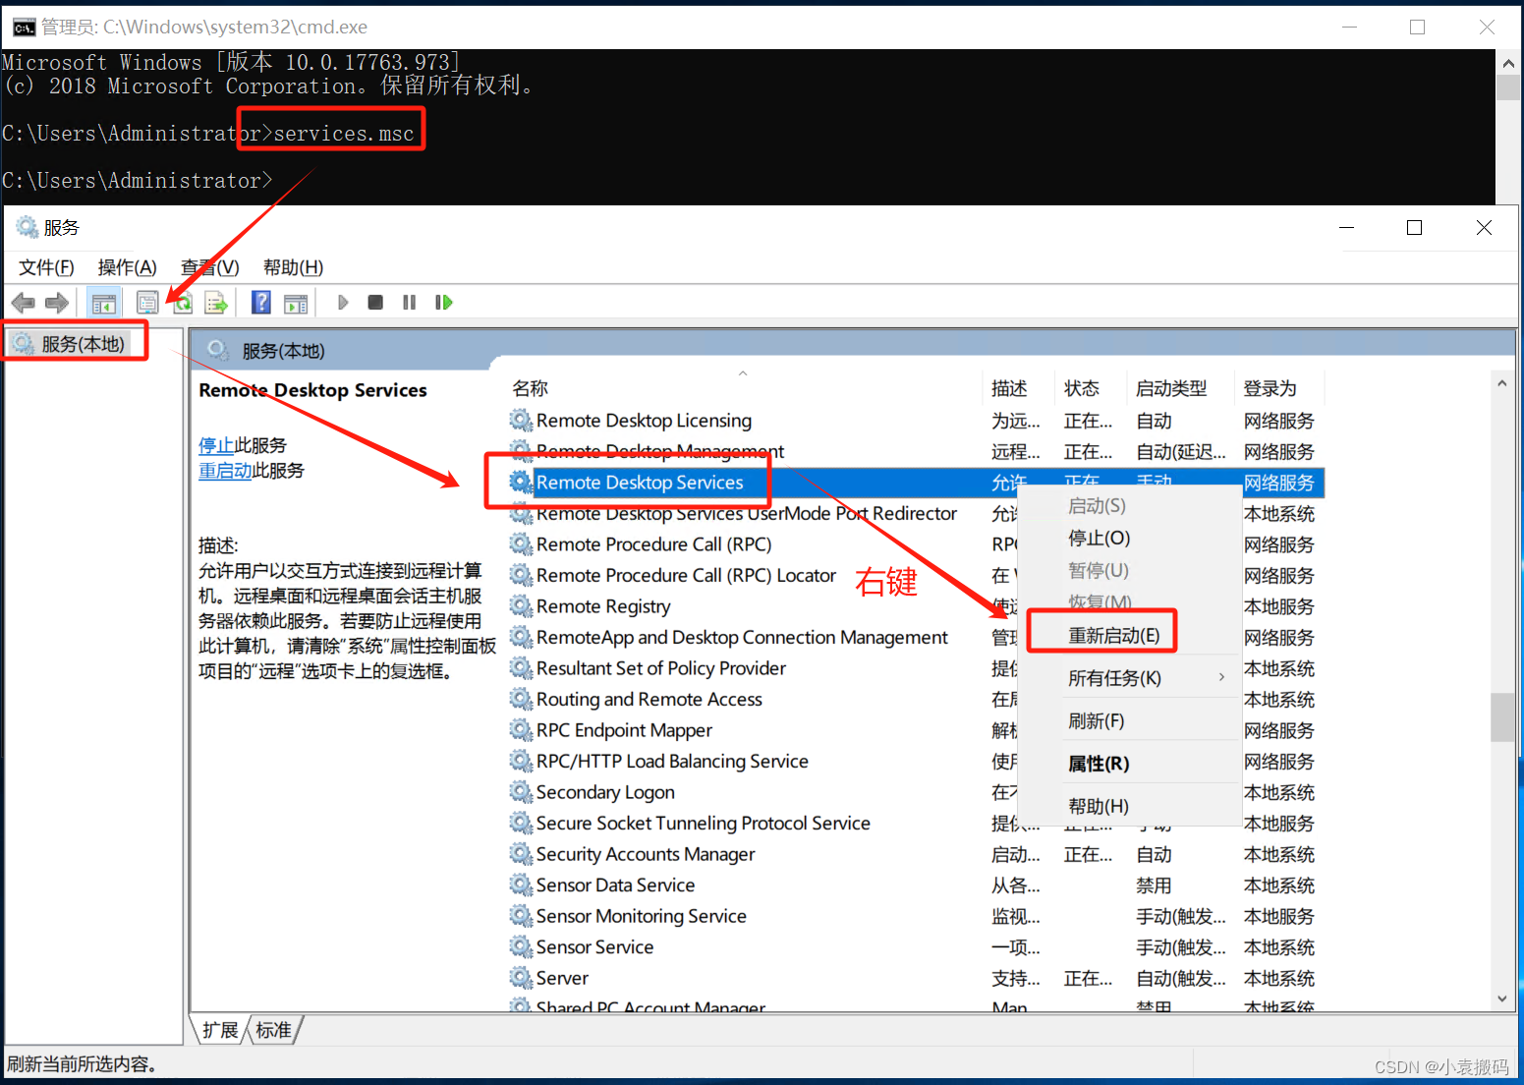The width and height of the screenshot is (1524, 1085).
Task: Click the Stop Service square icon
Action: (x=375, y=303)
